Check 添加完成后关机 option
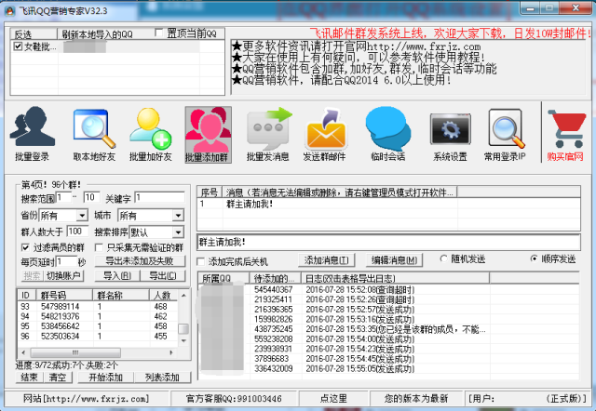596x411 pixels. (201, 261)
